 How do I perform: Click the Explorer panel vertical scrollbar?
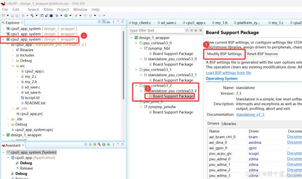pyautogui.click(x=124, y=65)
